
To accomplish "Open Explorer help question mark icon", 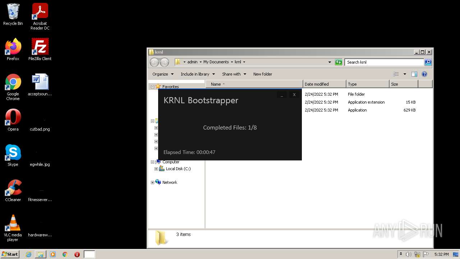I will (424, 74).
